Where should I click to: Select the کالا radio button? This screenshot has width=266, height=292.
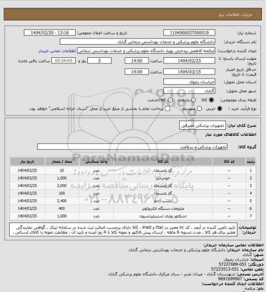211,100
